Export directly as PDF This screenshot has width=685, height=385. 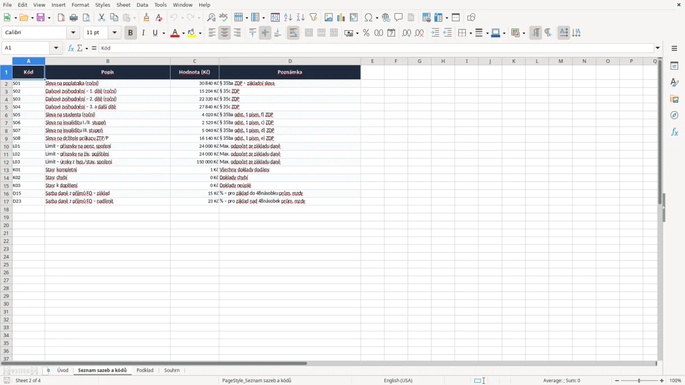(x=61, y=18)
